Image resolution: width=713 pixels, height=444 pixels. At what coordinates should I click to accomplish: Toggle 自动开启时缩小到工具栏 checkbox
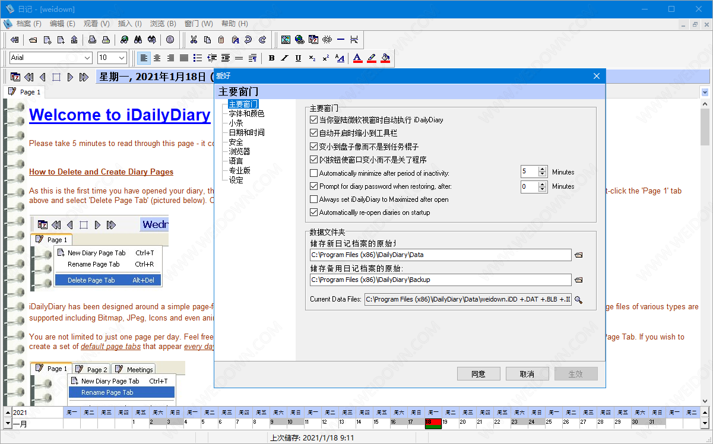click(314, 133)
